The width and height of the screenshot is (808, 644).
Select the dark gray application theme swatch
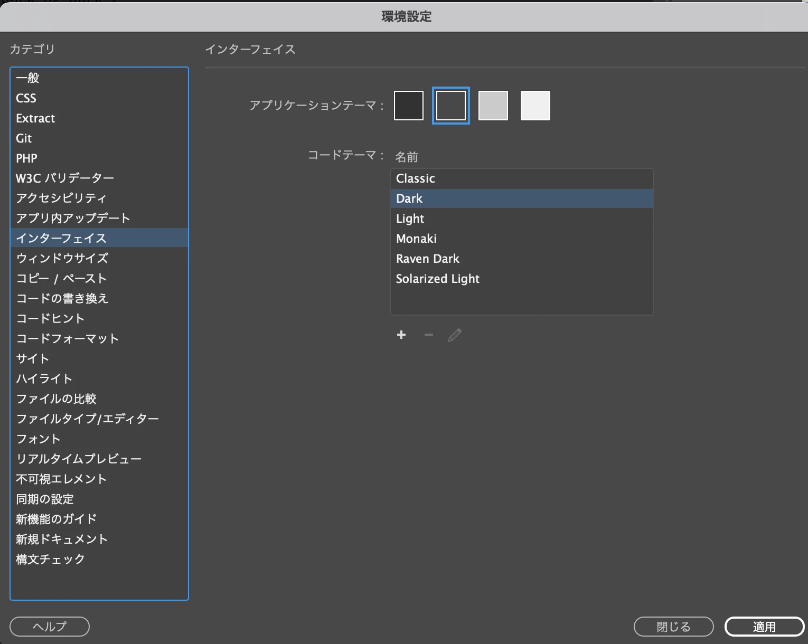451,106
